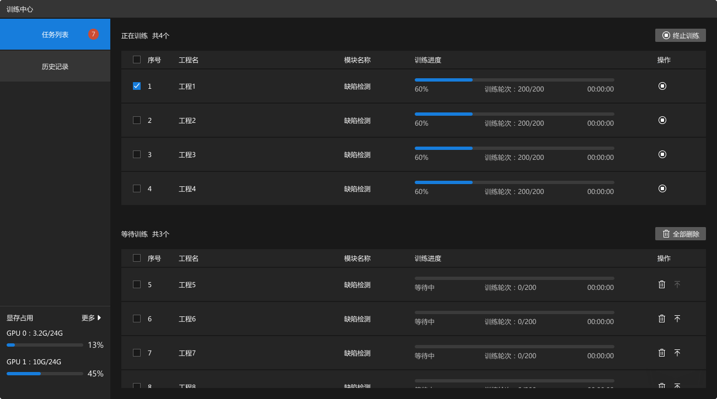Open the 任务列表 tab
The height and width of the screenshot is (399, 717).
click(x=55, y=34)
